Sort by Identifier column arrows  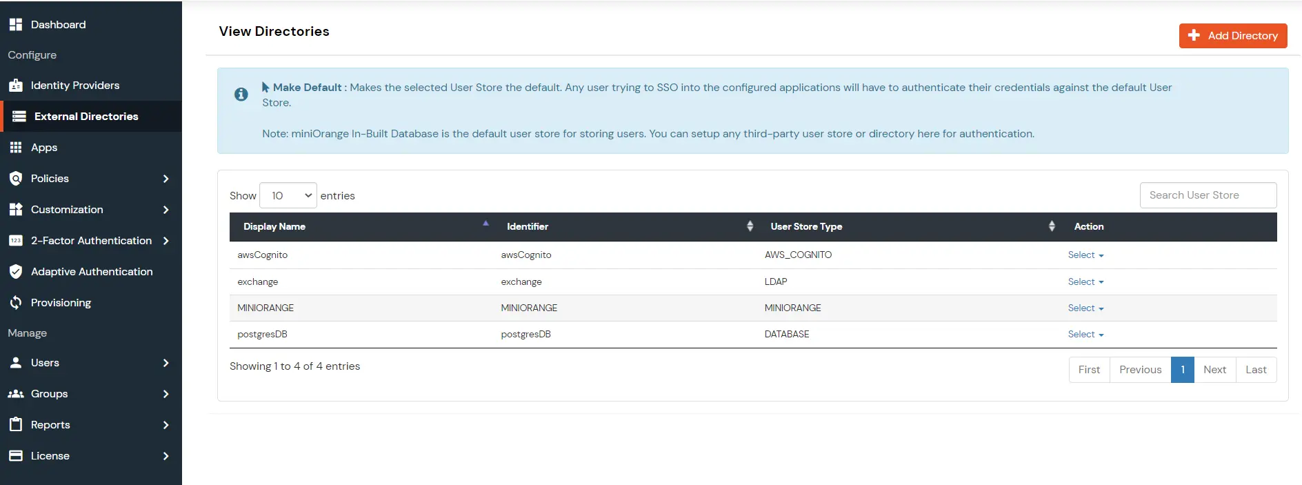[x=750, y=226]
